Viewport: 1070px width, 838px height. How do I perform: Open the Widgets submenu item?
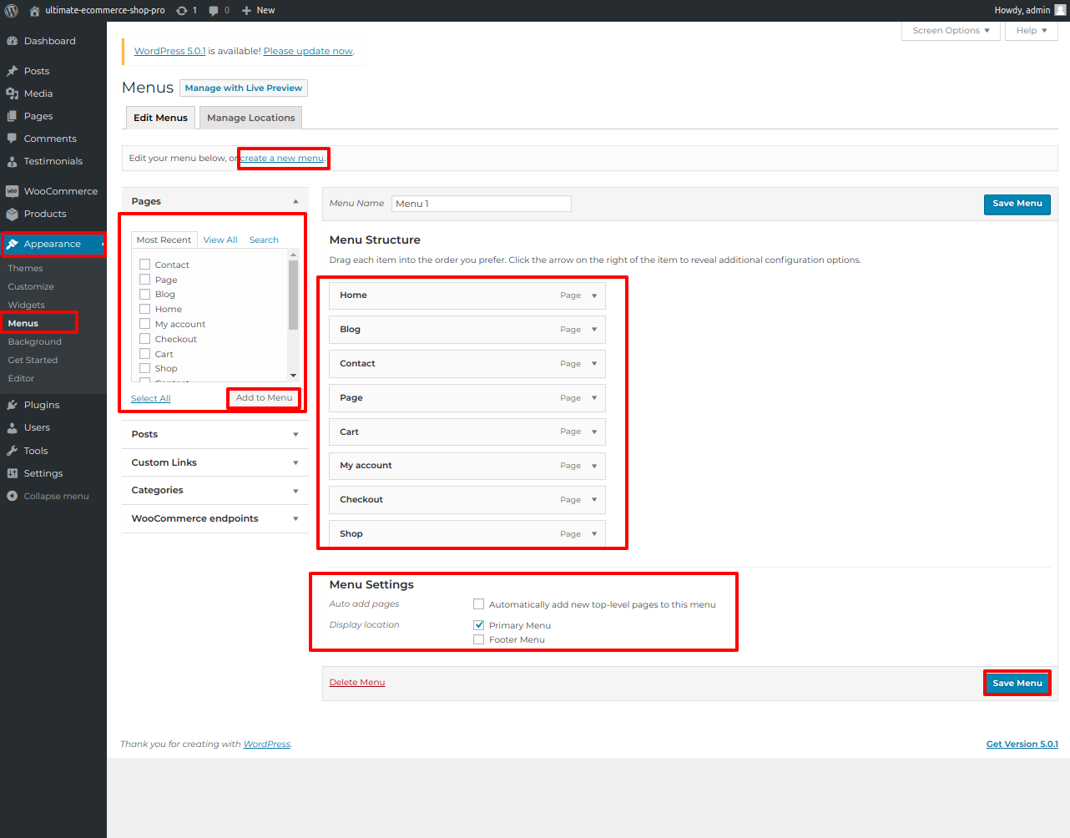pos(27,305)
